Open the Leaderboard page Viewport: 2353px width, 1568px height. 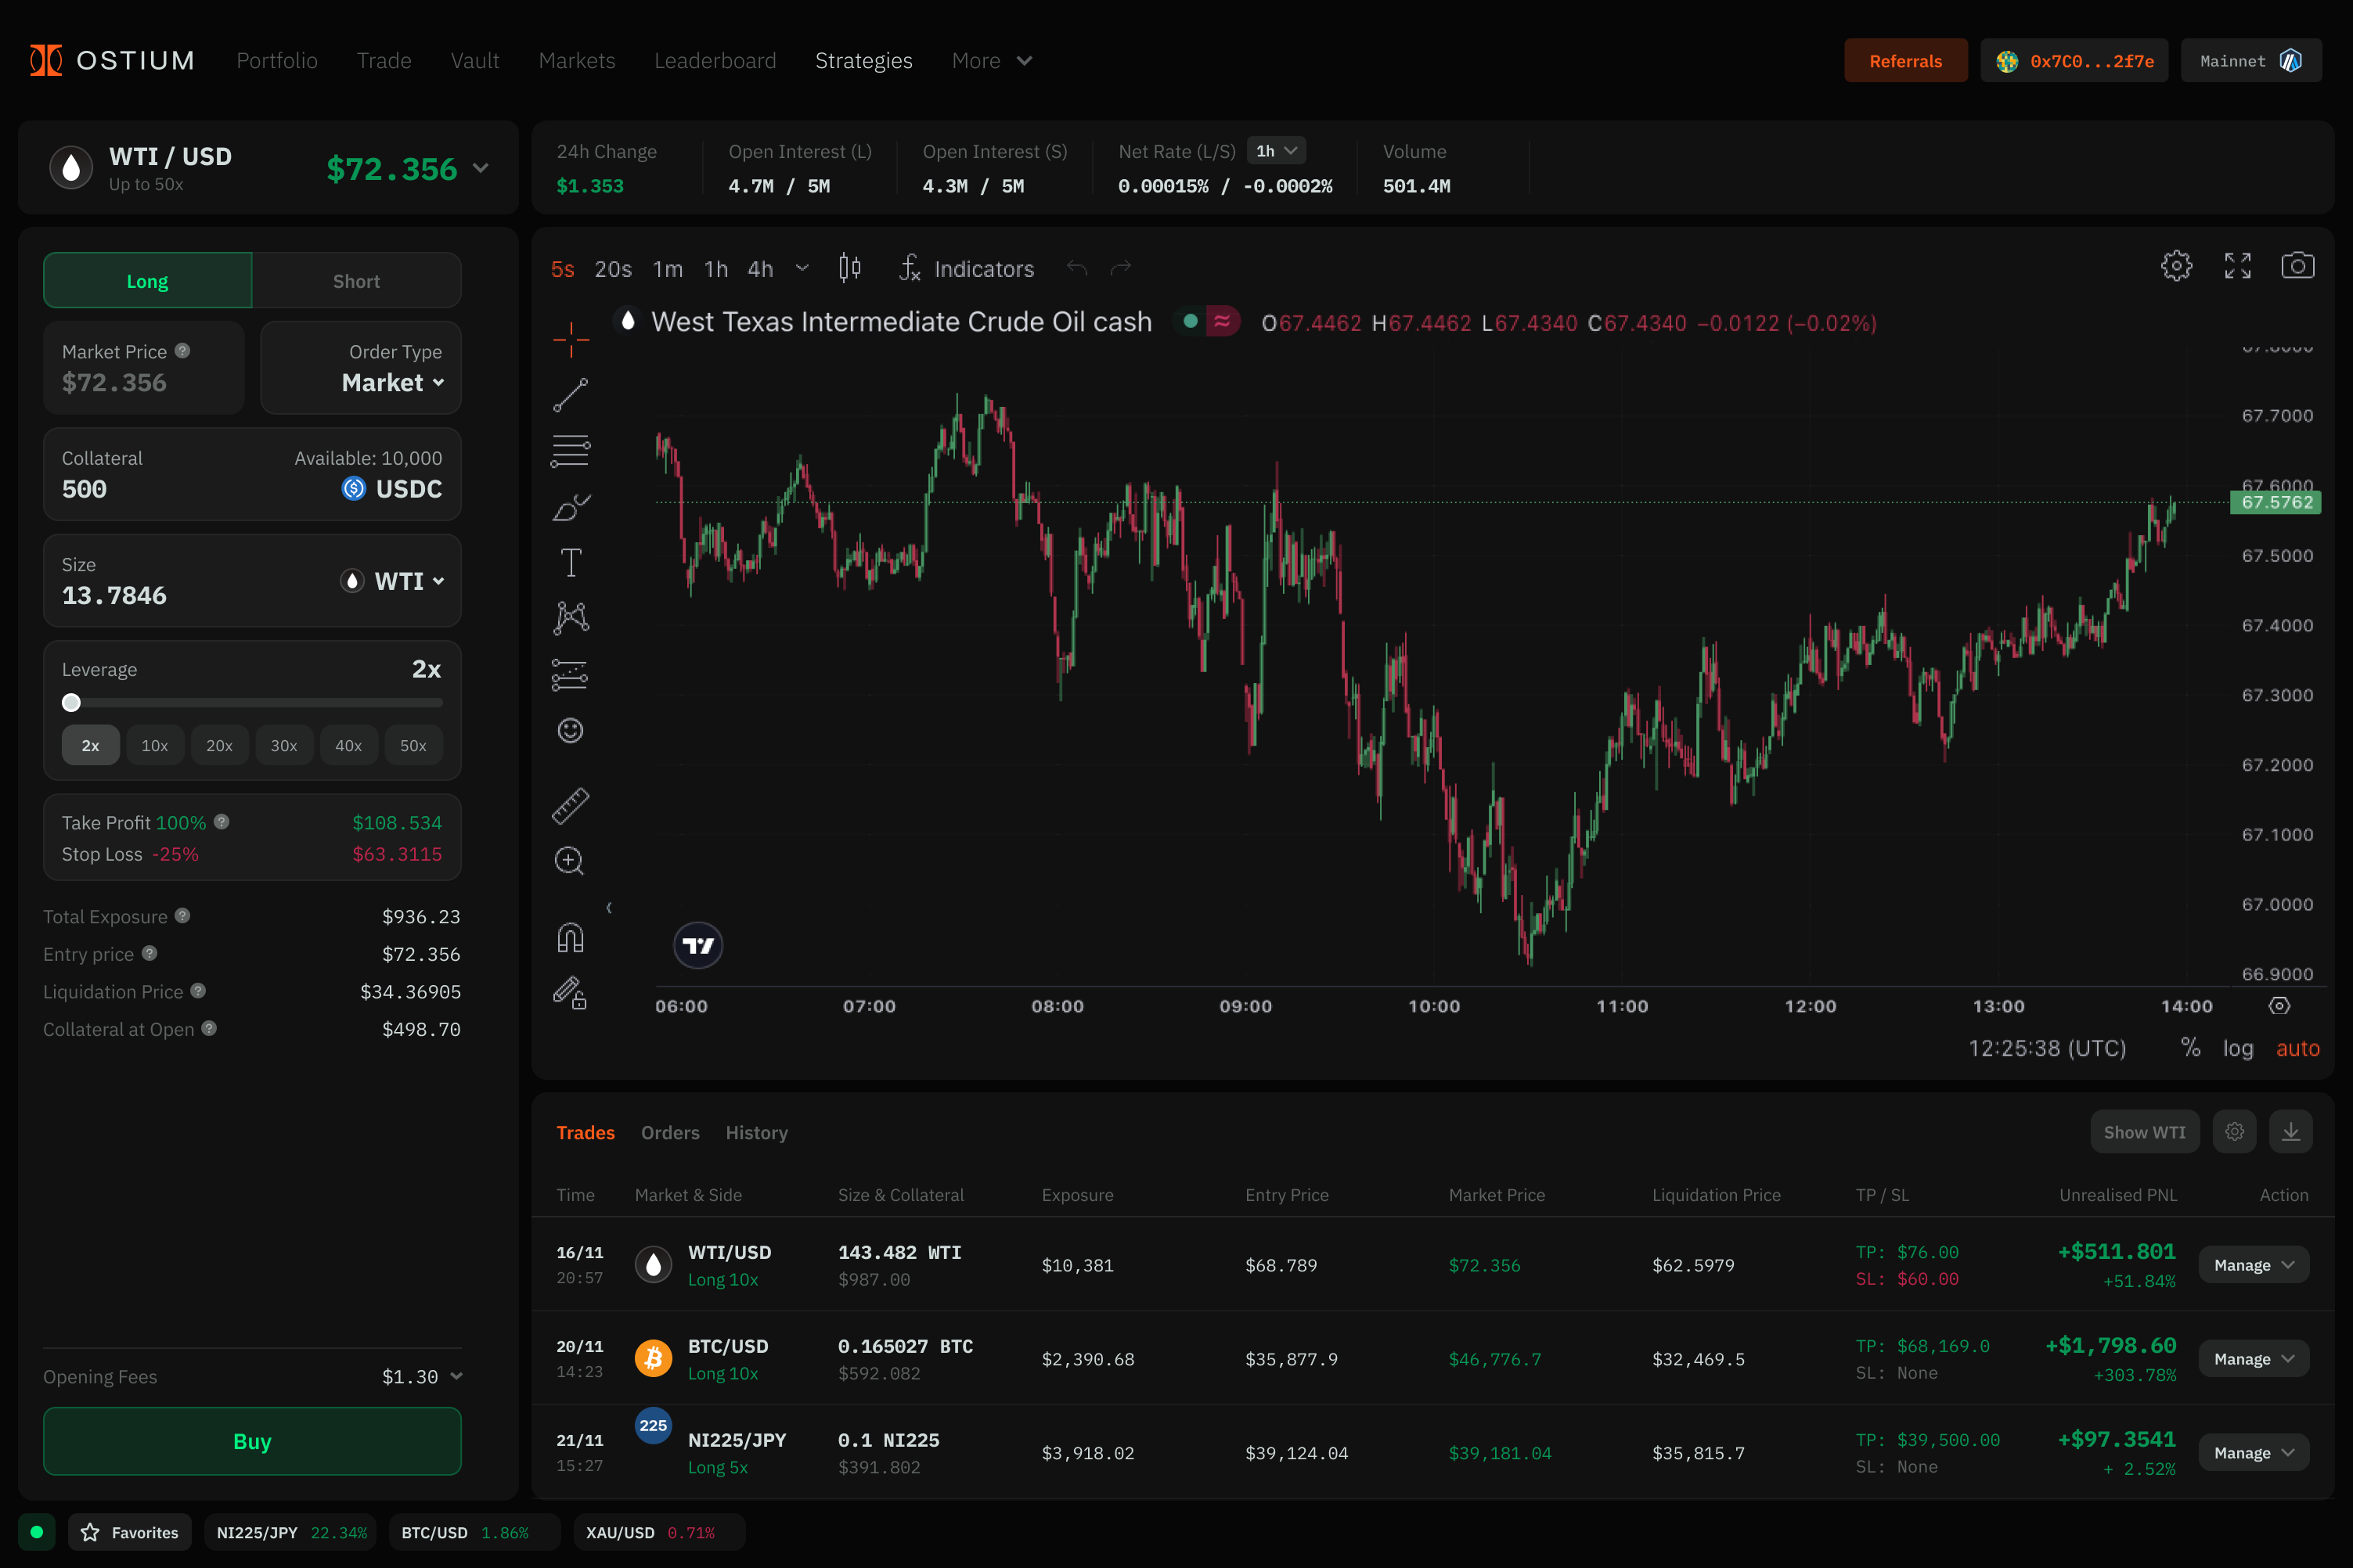[x=715, y=60]
